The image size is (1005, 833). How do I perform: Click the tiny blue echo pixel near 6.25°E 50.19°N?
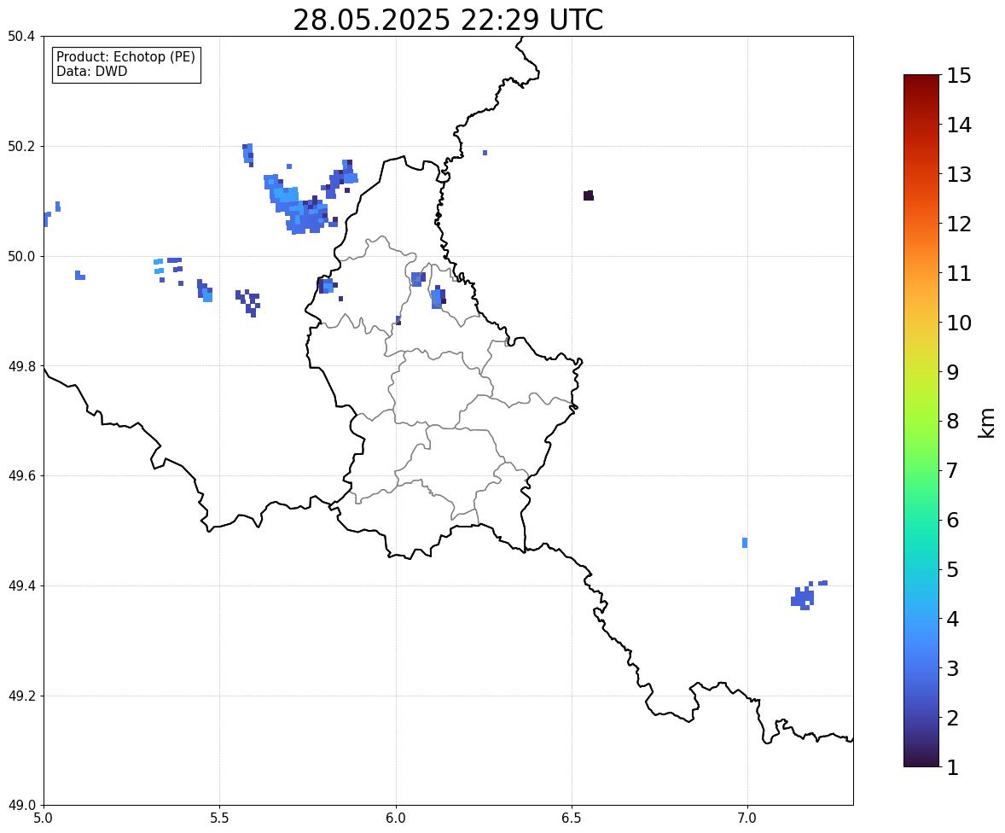[485, 153]
